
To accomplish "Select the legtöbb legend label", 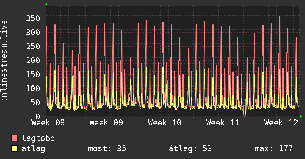I will (x=38, y=138).
